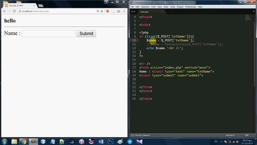Viewport: 257px width, 145px height.
Task: Open the Help menu in Sublime Text
Action: click(x=200, y=7)
